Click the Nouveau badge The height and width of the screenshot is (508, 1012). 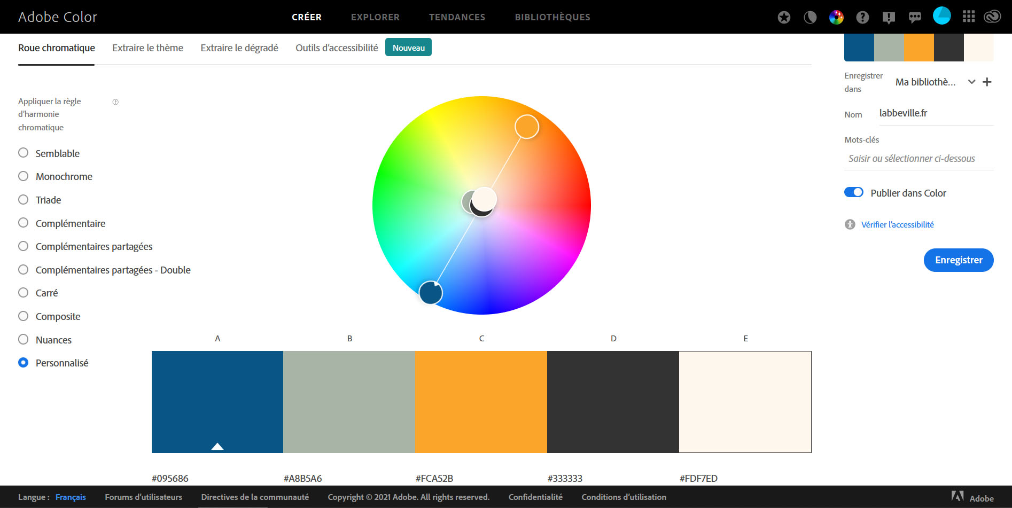[408, 48]
